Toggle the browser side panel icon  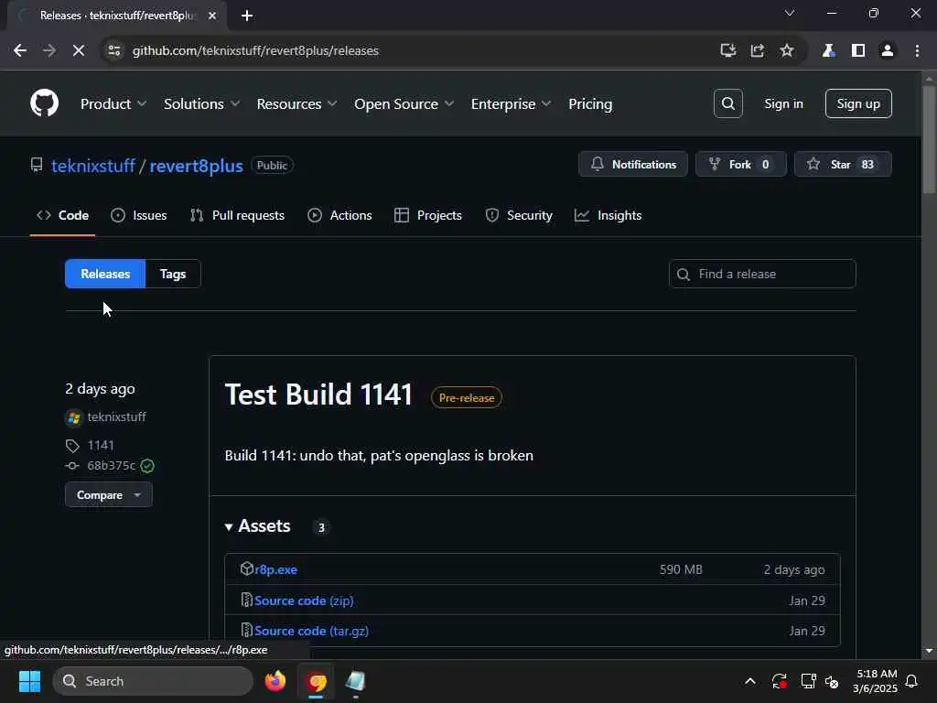[x=858, y=51]
